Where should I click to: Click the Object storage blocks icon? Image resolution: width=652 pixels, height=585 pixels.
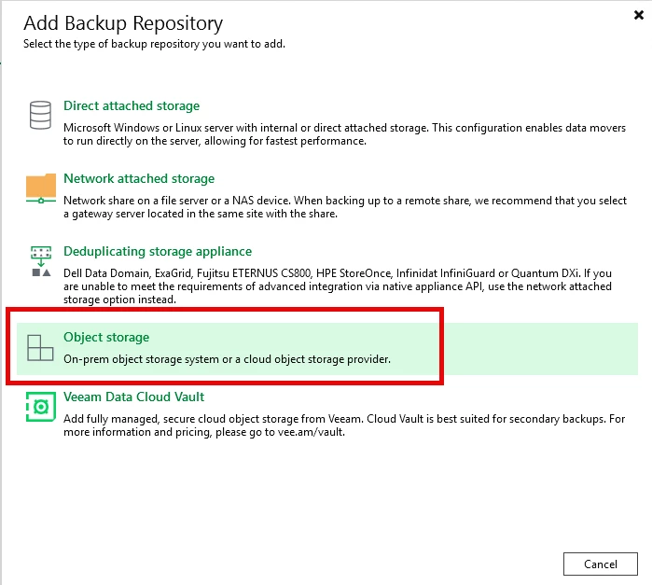(x=40, y=347)
